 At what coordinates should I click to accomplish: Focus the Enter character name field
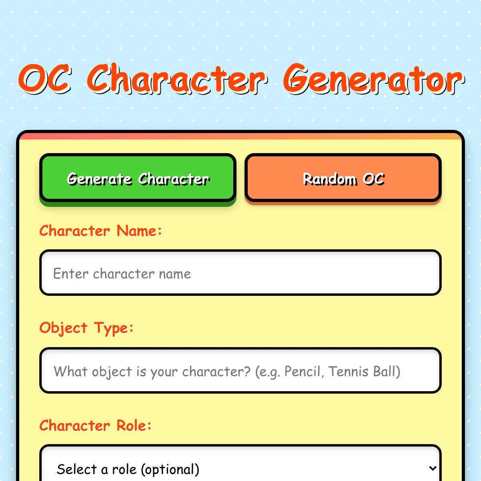click(240, 273)
